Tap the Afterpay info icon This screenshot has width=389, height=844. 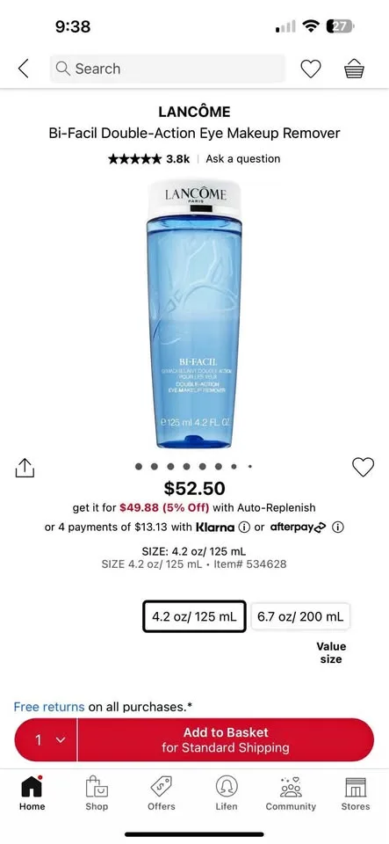click(x=337, y=527)
